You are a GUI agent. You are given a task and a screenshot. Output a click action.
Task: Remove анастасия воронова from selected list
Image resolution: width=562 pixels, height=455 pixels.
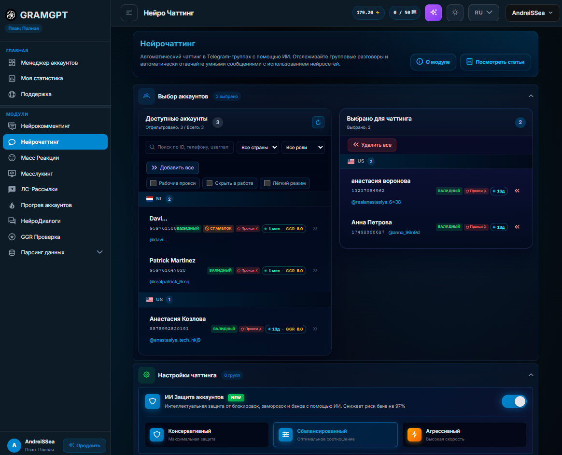tap(517, 191)
